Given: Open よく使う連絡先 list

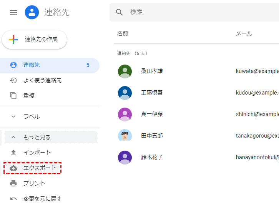Looking at the screenshot, I should click(x=42, y=80).
